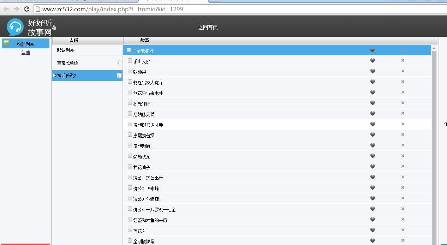Tick the checkbox beside 妙光禅师
Viewport: 447px width, 245px height.
pos(130,103)
